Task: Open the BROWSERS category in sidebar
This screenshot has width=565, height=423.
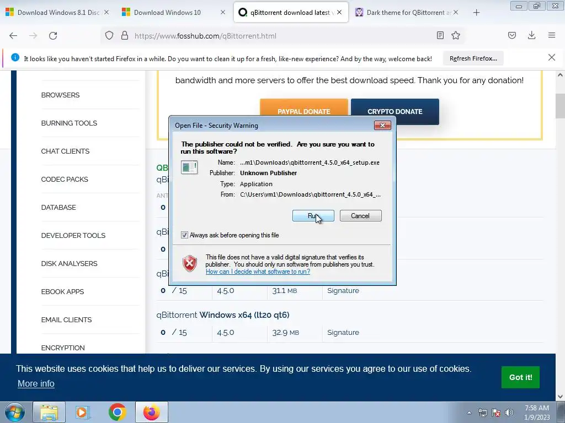Action: 60,95
